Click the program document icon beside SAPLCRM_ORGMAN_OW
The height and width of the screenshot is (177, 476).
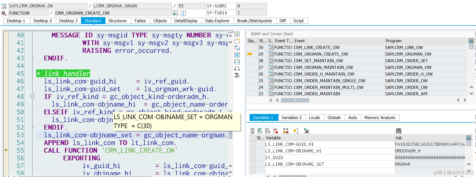tap(4, 6)
